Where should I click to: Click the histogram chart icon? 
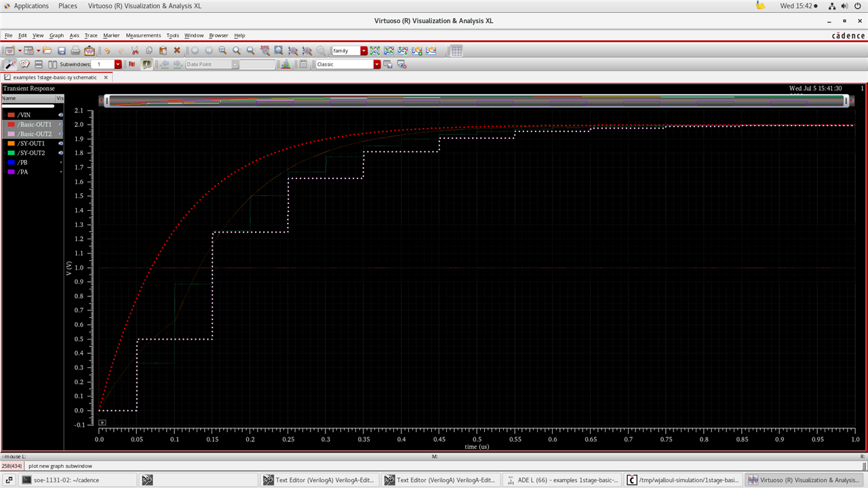click(x=285, y=64)
